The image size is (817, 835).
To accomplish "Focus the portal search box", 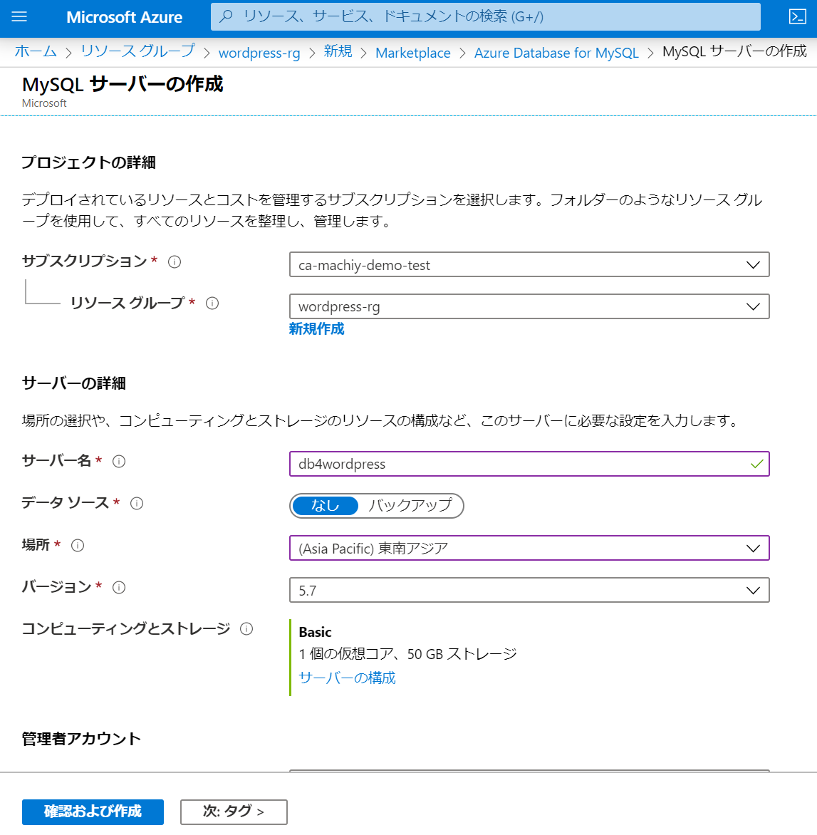I will (x=485, y=16).
